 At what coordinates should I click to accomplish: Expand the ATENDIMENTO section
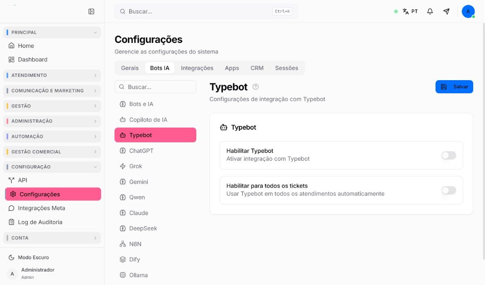(x=52, y=76)
